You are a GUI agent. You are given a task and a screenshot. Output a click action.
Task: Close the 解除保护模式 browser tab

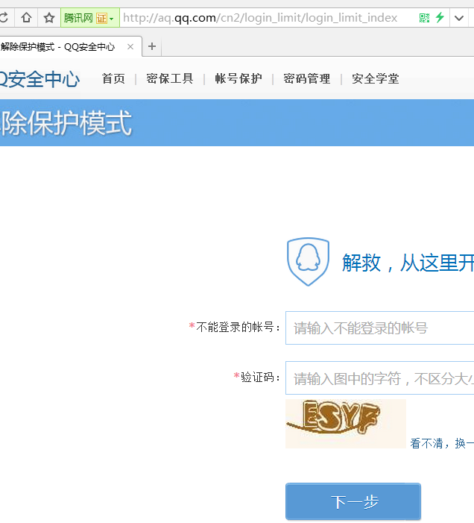[x=130, y=47]
